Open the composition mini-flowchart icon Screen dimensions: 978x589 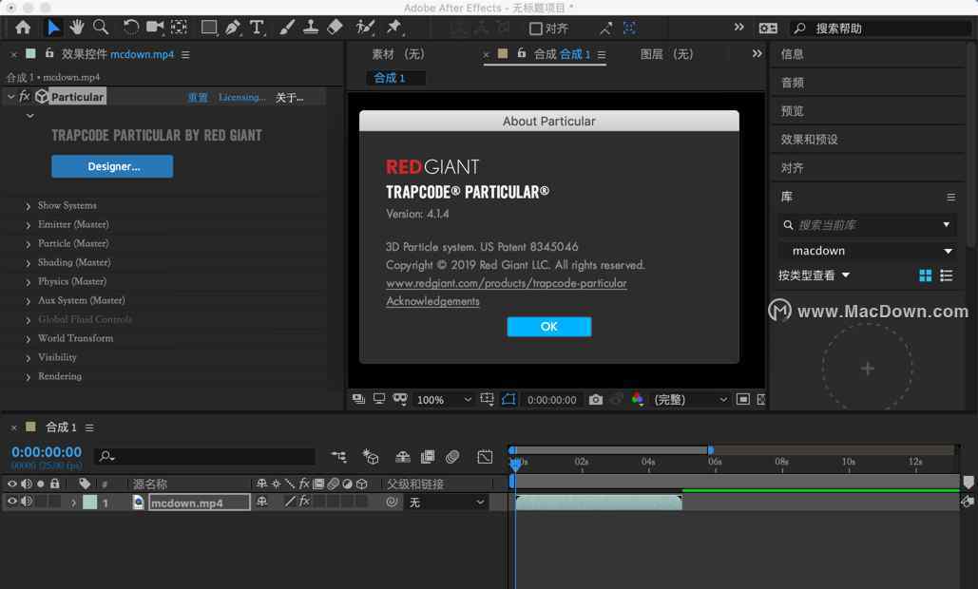coord(339,457)
